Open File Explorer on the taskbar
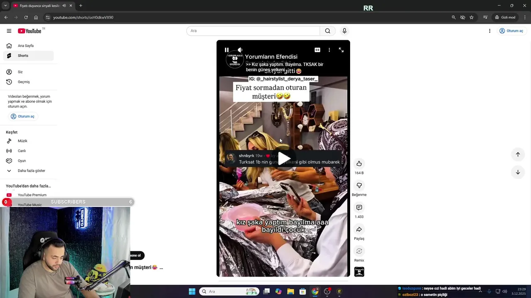 point(290,291)
